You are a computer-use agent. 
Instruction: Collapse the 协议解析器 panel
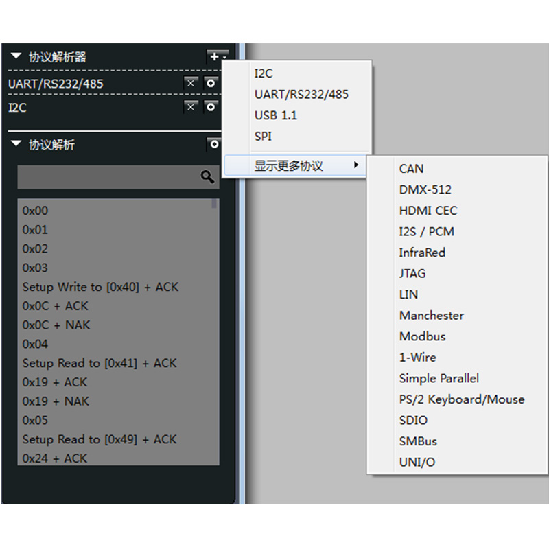(16, 56)
